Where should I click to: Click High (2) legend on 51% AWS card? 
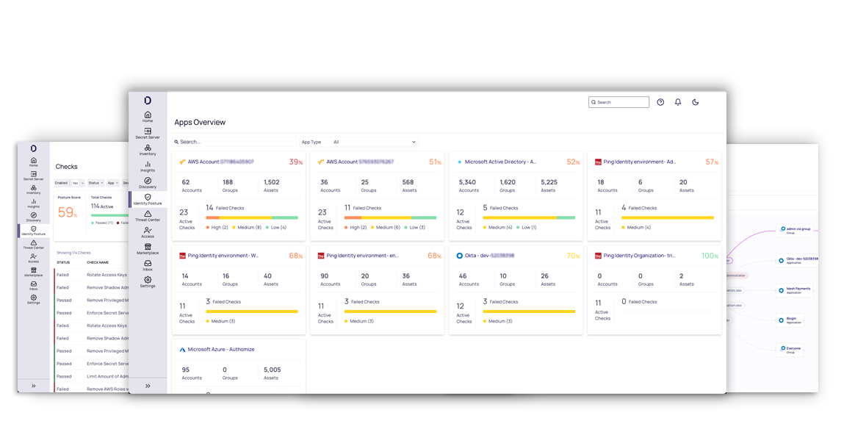tap(356, 227)
